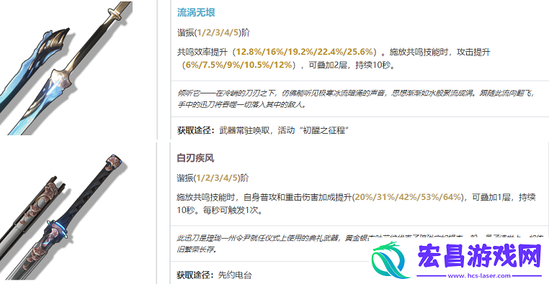Open the 流涡无垠 blue sword image

[66, 68]
